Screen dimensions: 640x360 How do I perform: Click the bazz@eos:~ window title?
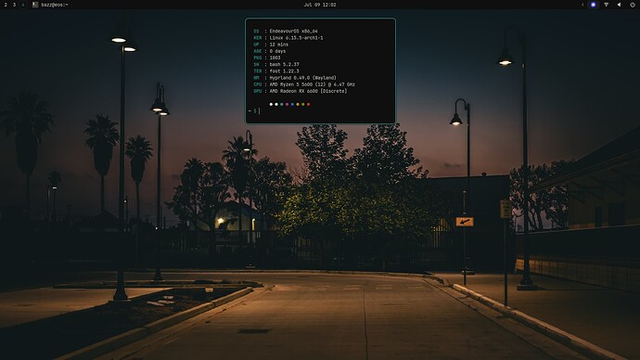click(x=55, y=5)
